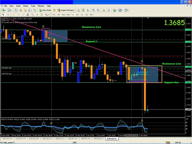
Task: Show the Navigator panel
Action: click(25, 10)
